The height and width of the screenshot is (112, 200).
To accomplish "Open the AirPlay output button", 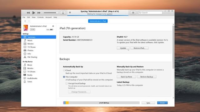I will [63, 13].
